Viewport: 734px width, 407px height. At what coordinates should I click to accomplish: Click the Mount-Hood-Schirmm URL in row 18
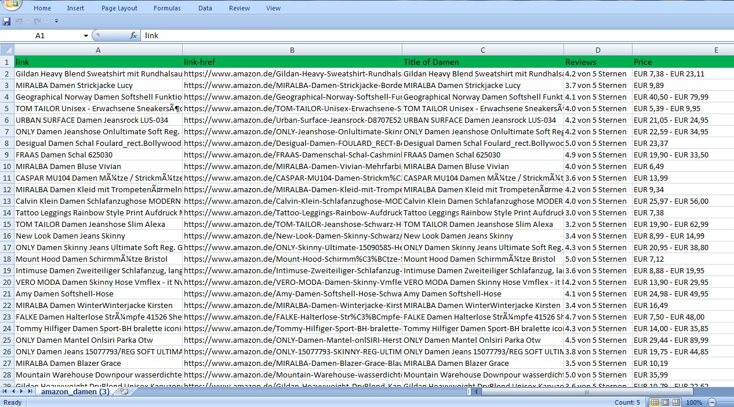pos(292,259)
